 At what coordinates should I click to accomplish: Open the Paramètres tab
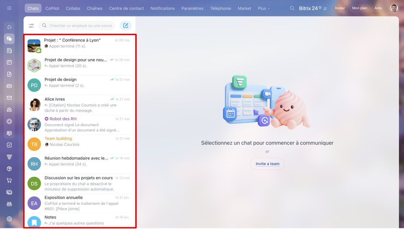(193, 8)
